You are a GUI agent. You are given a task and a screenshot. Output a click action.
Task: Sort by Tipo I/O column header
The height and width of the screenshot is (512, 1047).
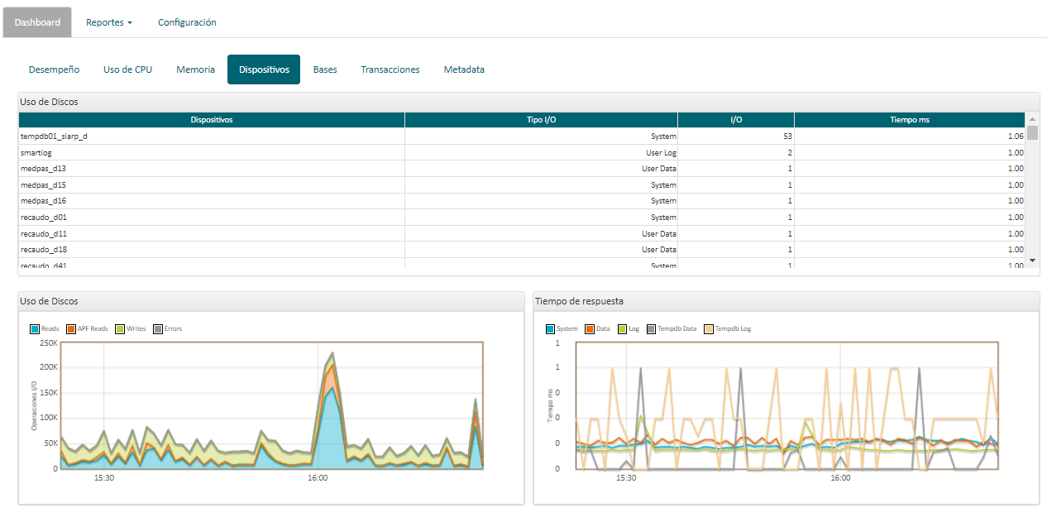point(541,120)
